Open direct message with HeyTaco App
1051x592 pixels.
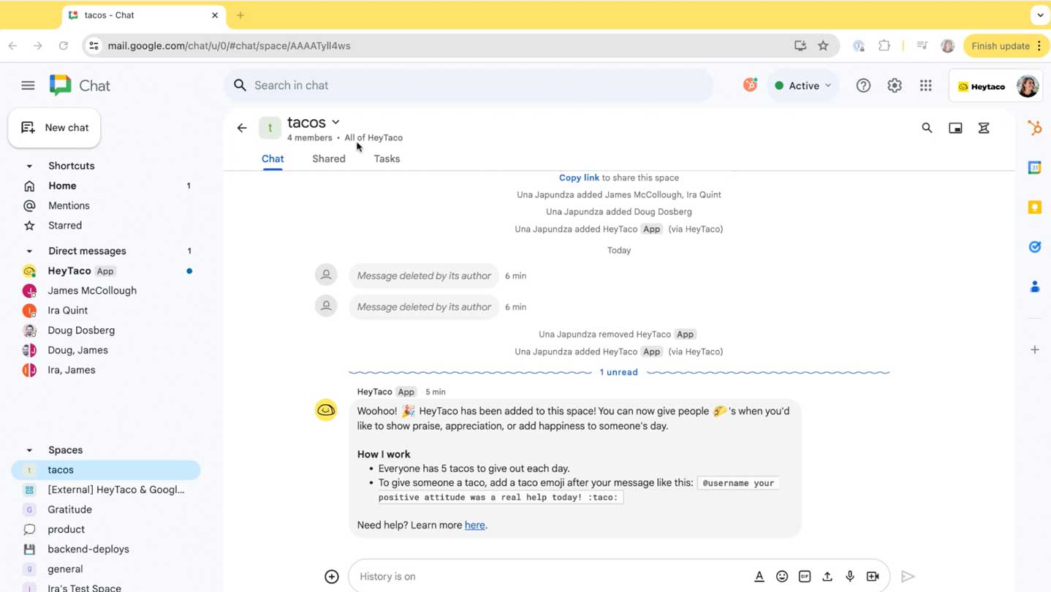tap(106, 270)
